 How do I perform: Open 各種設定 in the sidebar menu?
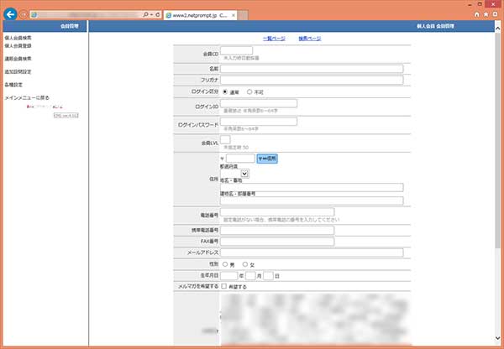[13, 85]
